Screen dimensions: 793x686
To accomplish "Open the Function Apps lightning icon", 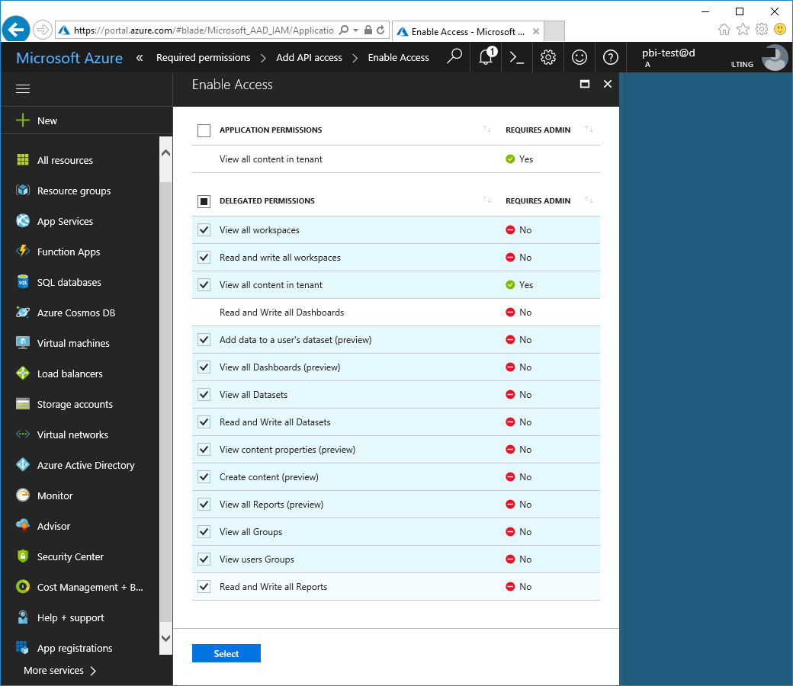I will point(23,252).
